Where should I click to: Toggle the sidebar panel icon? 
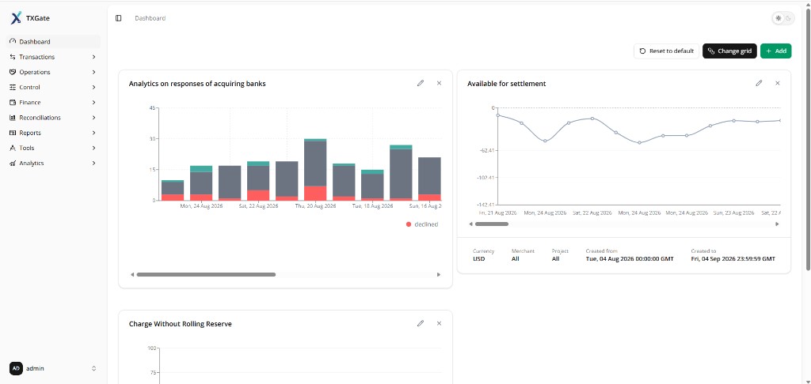coord(119,18)
